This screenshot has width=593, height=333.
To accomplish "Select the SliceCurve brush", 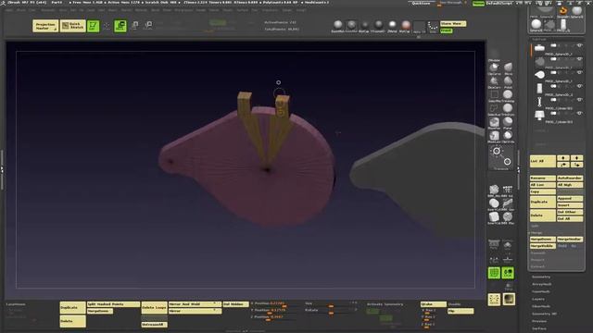I will coord(494,82).
